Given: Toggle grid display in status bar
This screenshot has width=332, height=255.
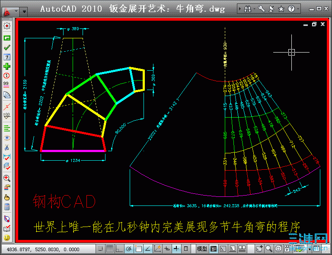Looking at the screenshot, I should (x=110, y=249).
